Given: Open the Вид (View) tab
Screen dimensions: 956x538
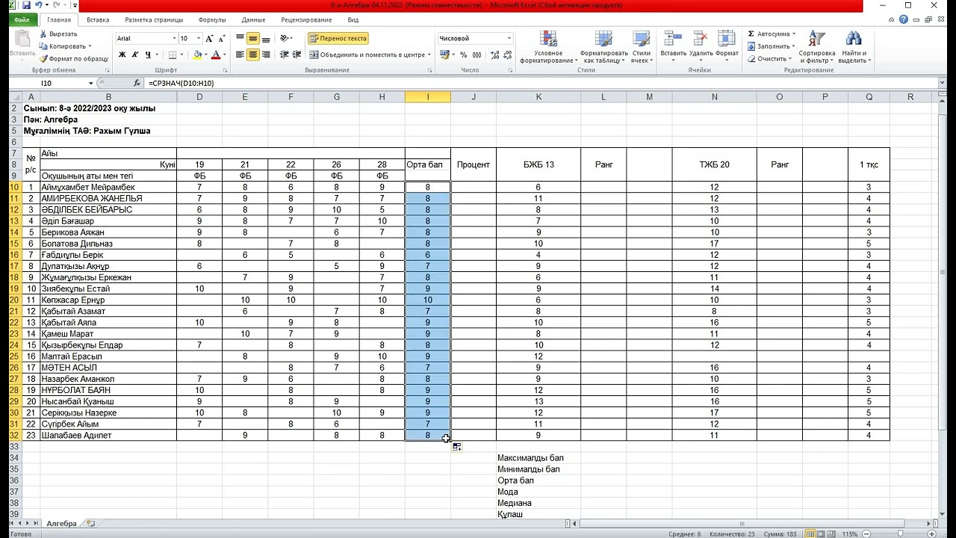Looking at the screenshot, I should coord(353,19).
